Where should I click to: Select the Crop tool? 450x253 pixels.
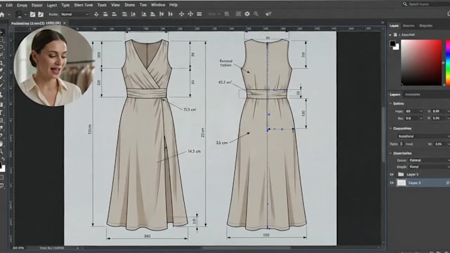tap(1, 63)
